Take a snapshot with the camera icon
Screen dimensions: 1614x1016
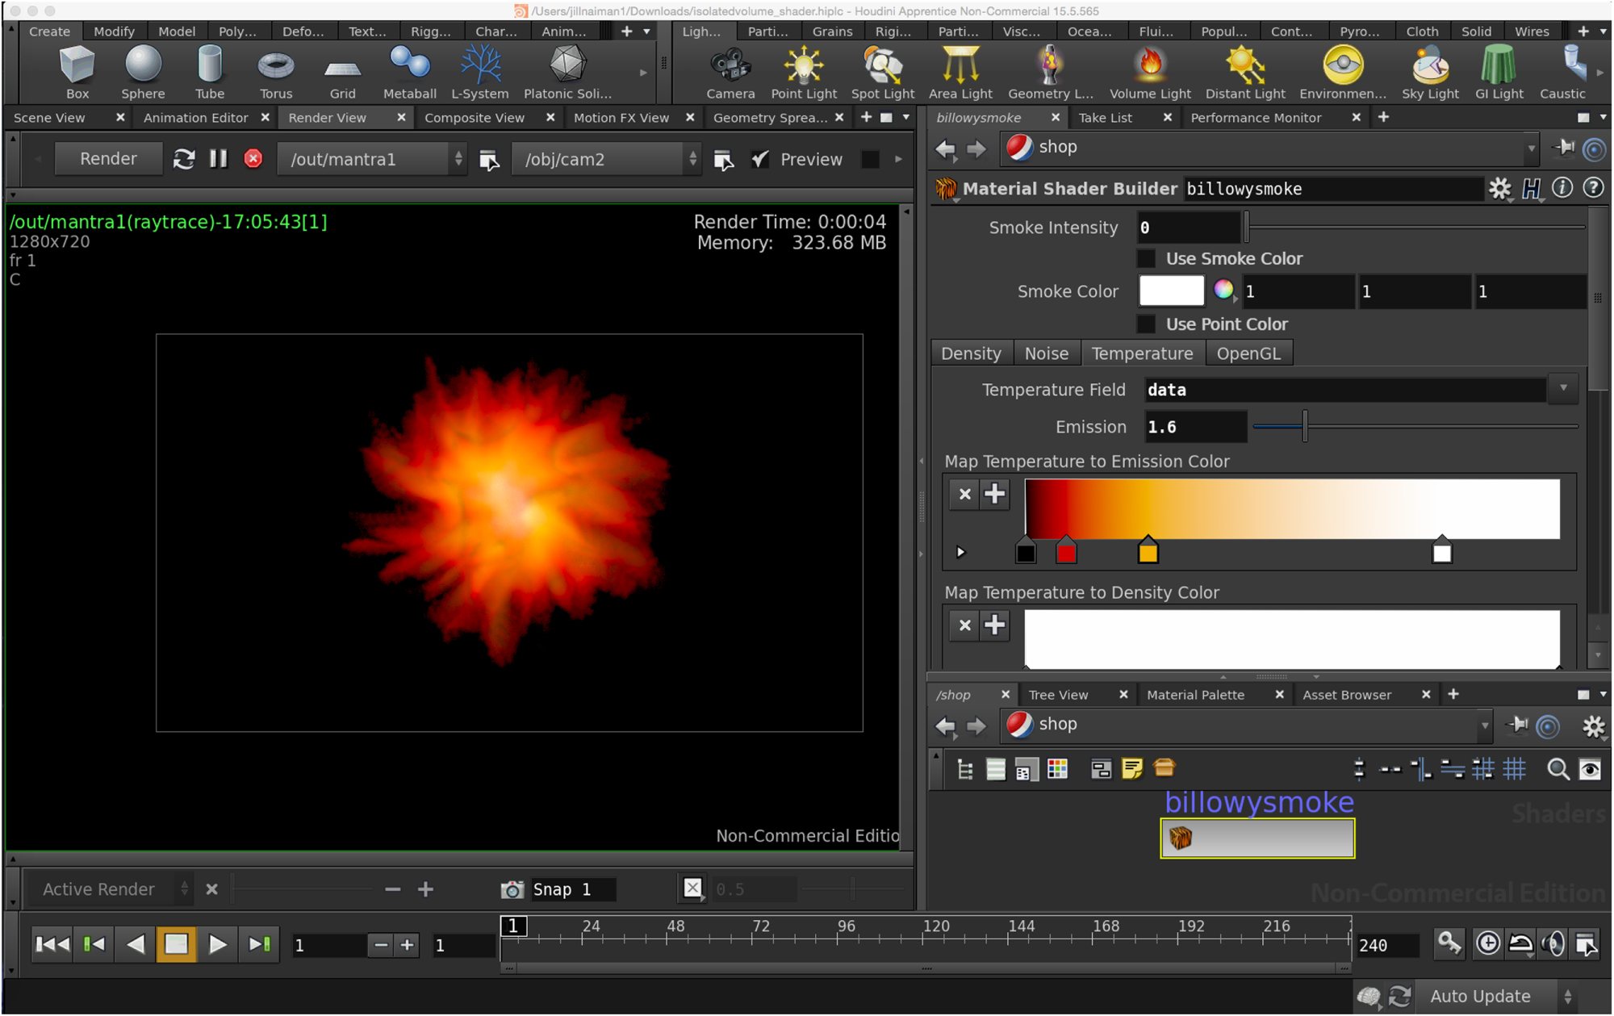tap(511, 888)
